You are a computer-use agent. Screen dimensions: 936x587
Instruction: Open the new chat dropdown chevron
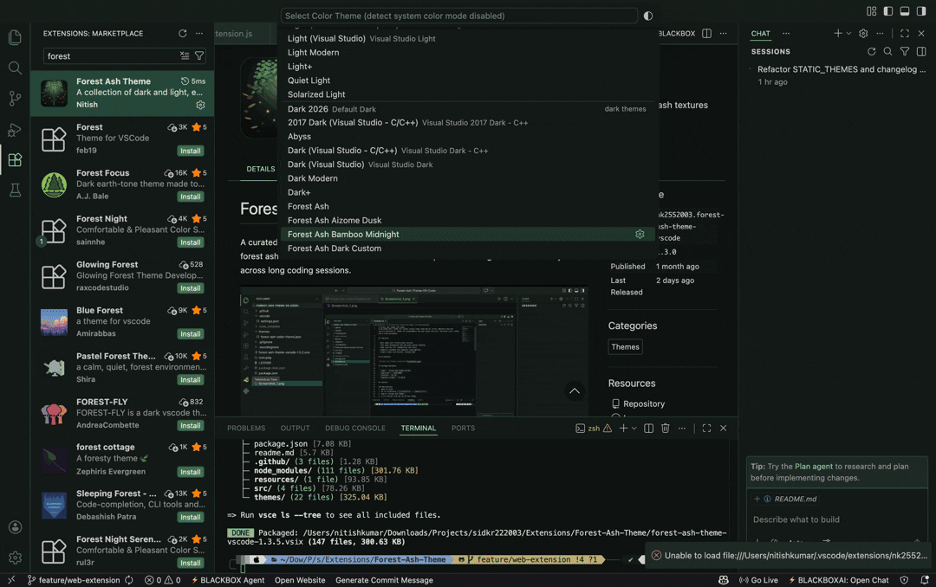[x=848, y=34]
